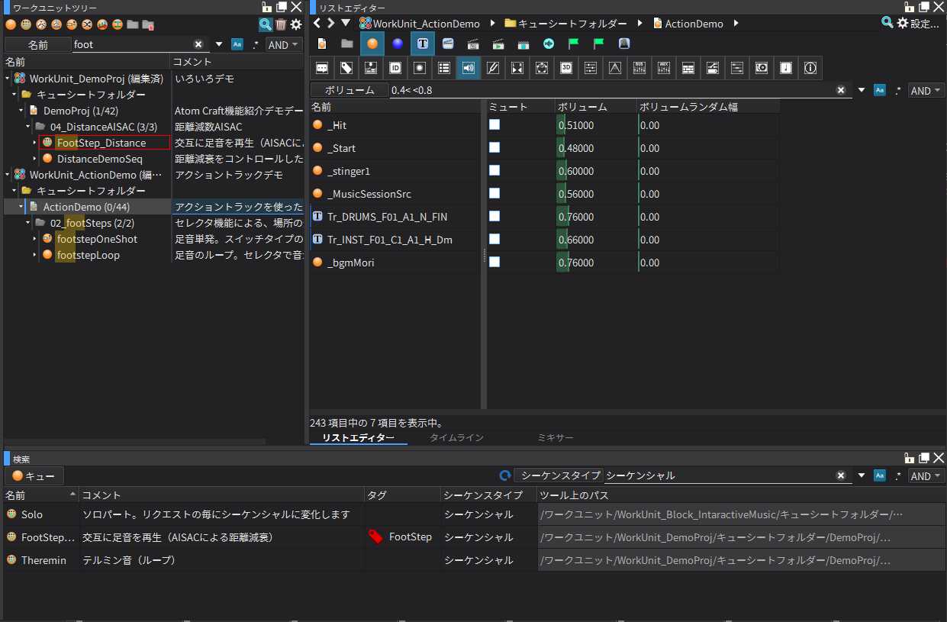Collapse the 02_footSteps folder node
Viewport: 947px width, 622px height.
click(27, 223)
